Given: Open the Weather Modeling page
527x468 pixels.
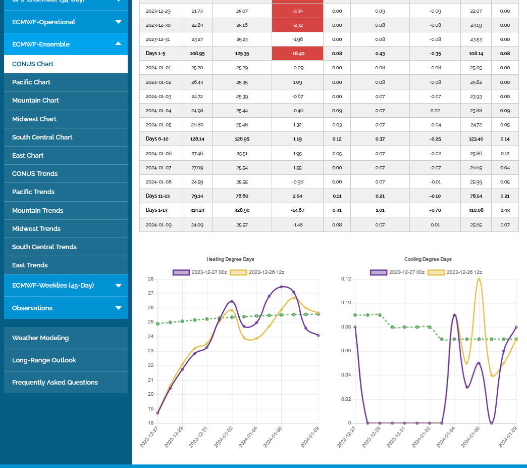Looking at the screenshot, I should point(40,338).
